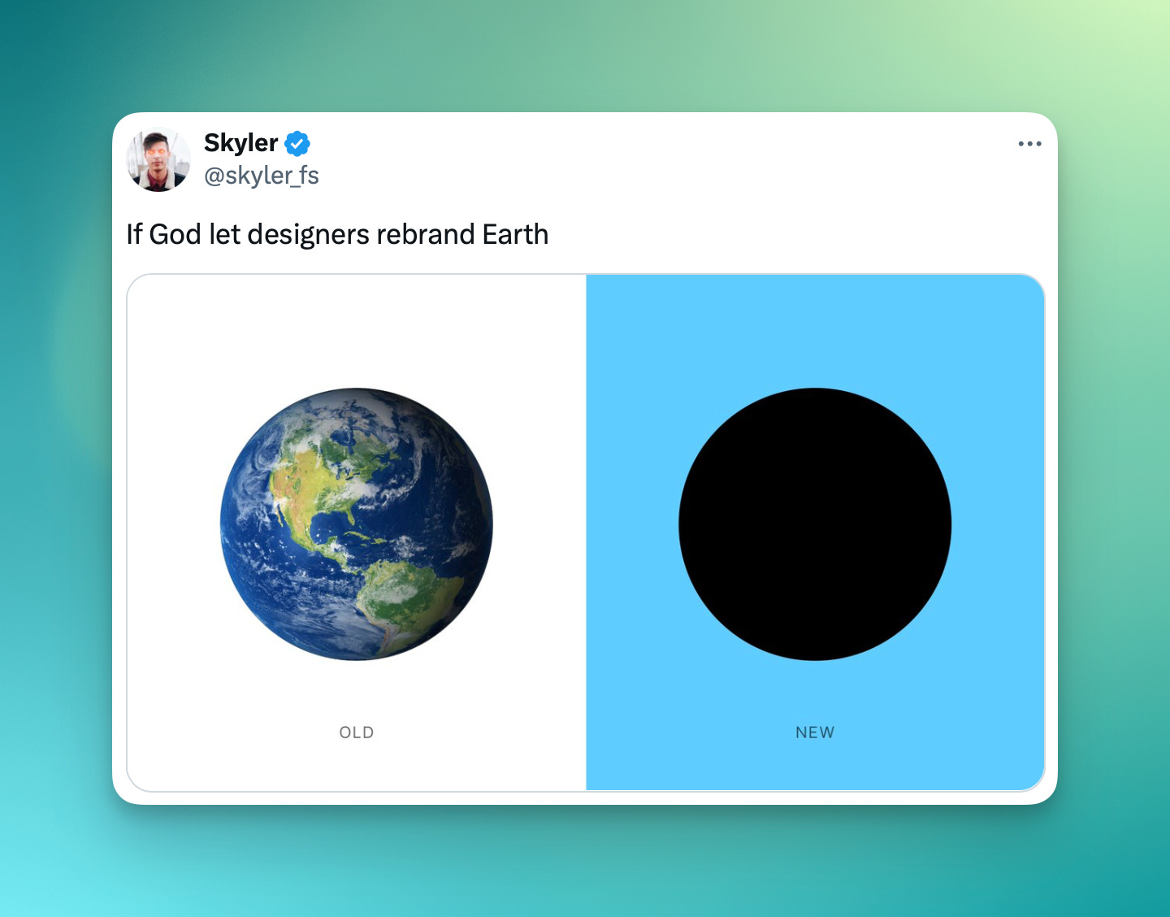Screen dimensions: 1170x917
Task: Click the black circle rebrand logo
Action: tap(815, 524)
